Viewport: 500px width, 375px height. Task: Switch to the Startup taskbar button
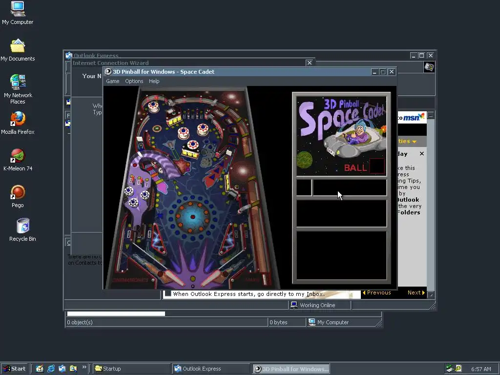click(131, 369)
